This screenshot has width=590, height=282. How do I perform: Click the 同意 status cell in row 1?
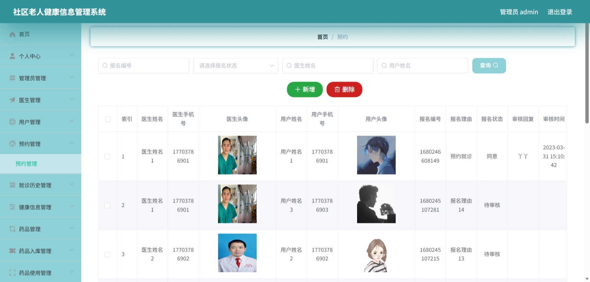point(492,156)
